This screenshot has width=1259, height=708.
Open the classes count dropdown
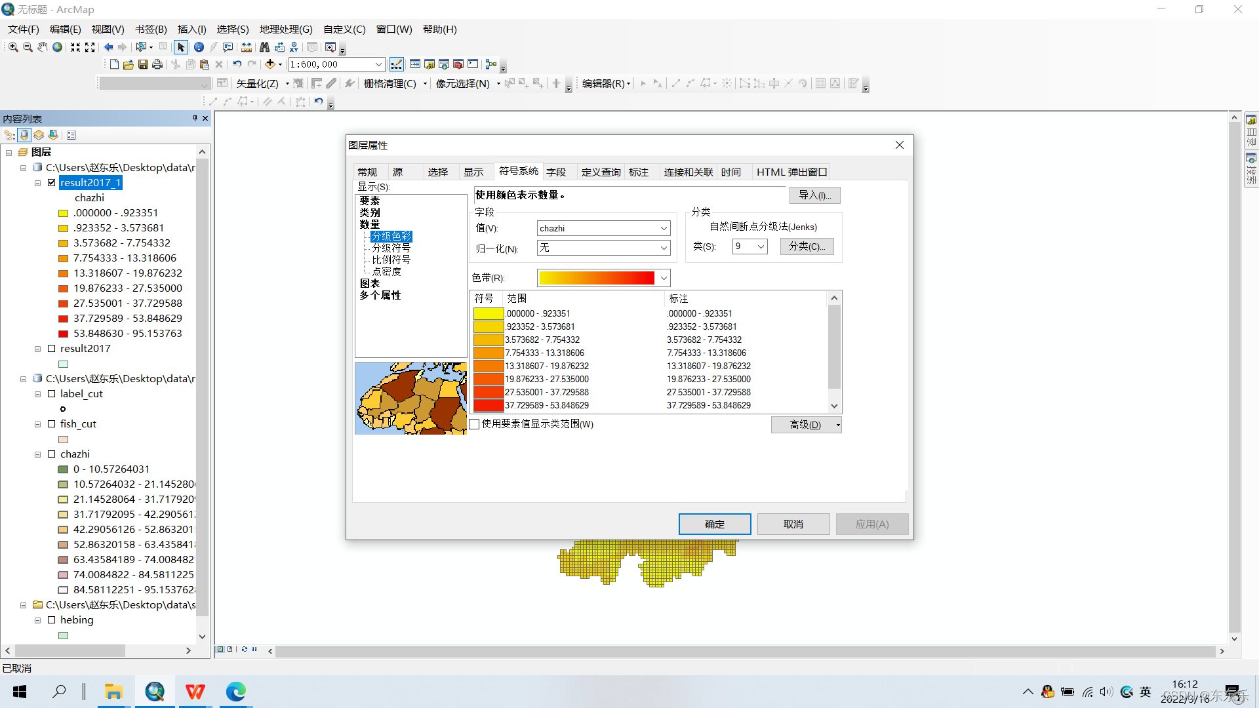pyautogui.click(x=761, y=246)
